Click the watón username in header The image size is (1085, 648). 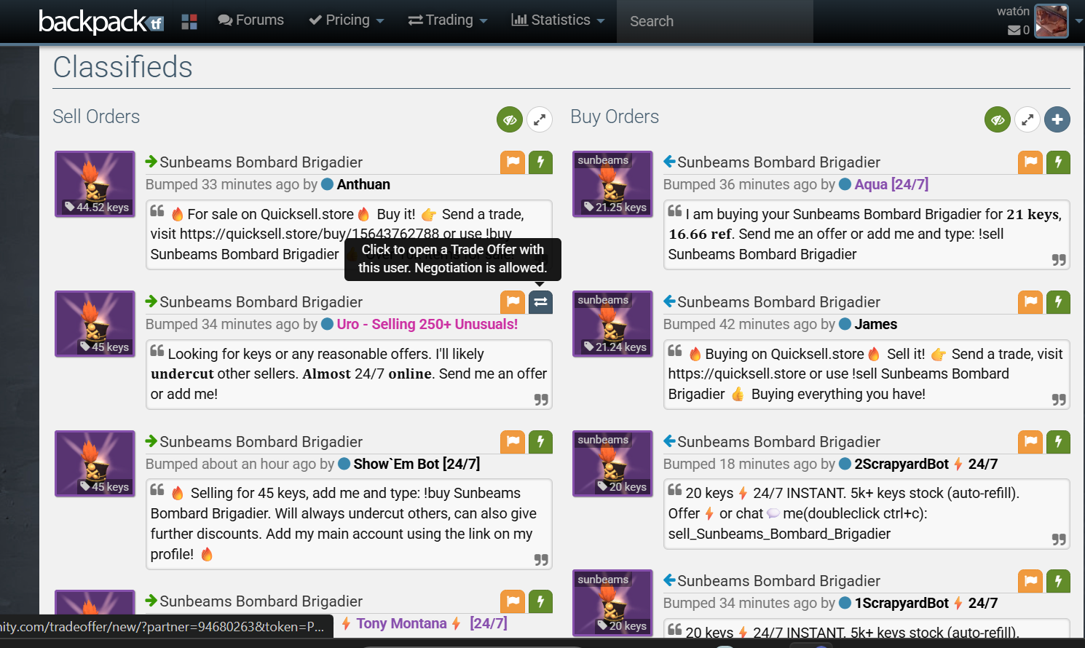point(1013,11)
